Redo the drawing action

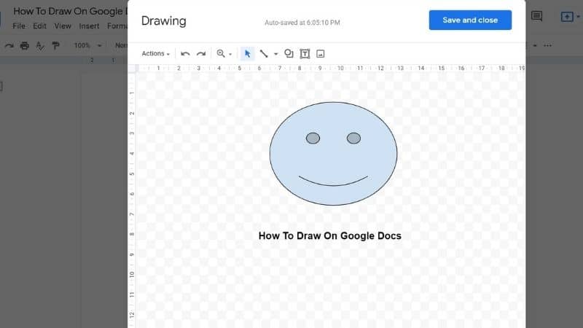(x=201, y=54)
